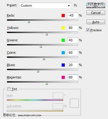Open the preset options menu icon
Screen dimensions: 108x119
[x=75, y=5]
